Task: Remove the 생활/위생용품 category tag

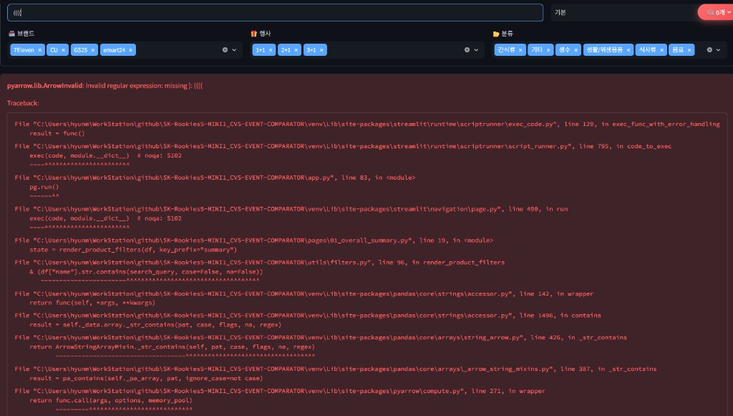Action: 628,50
